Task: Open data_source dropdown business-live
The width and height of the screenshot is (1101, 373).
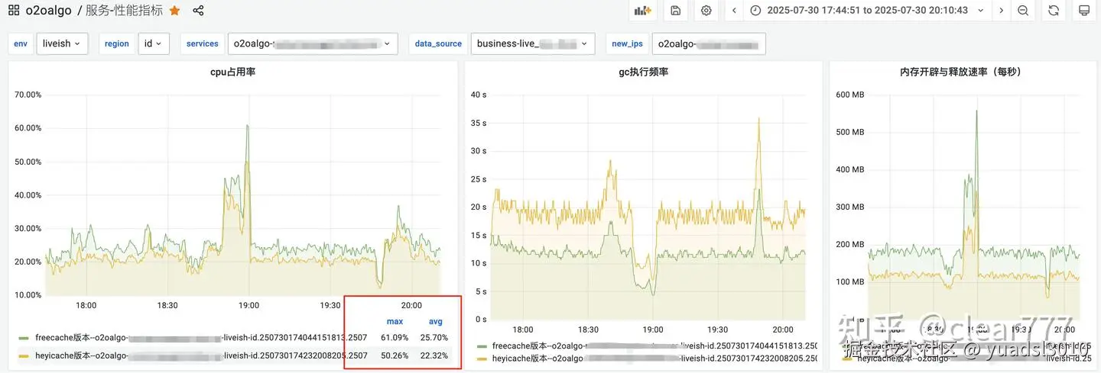Action: pos(533,43)
